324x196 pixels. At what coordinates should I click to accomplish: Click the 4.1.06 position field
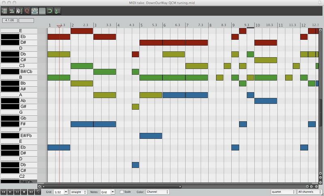pos(10,20)
